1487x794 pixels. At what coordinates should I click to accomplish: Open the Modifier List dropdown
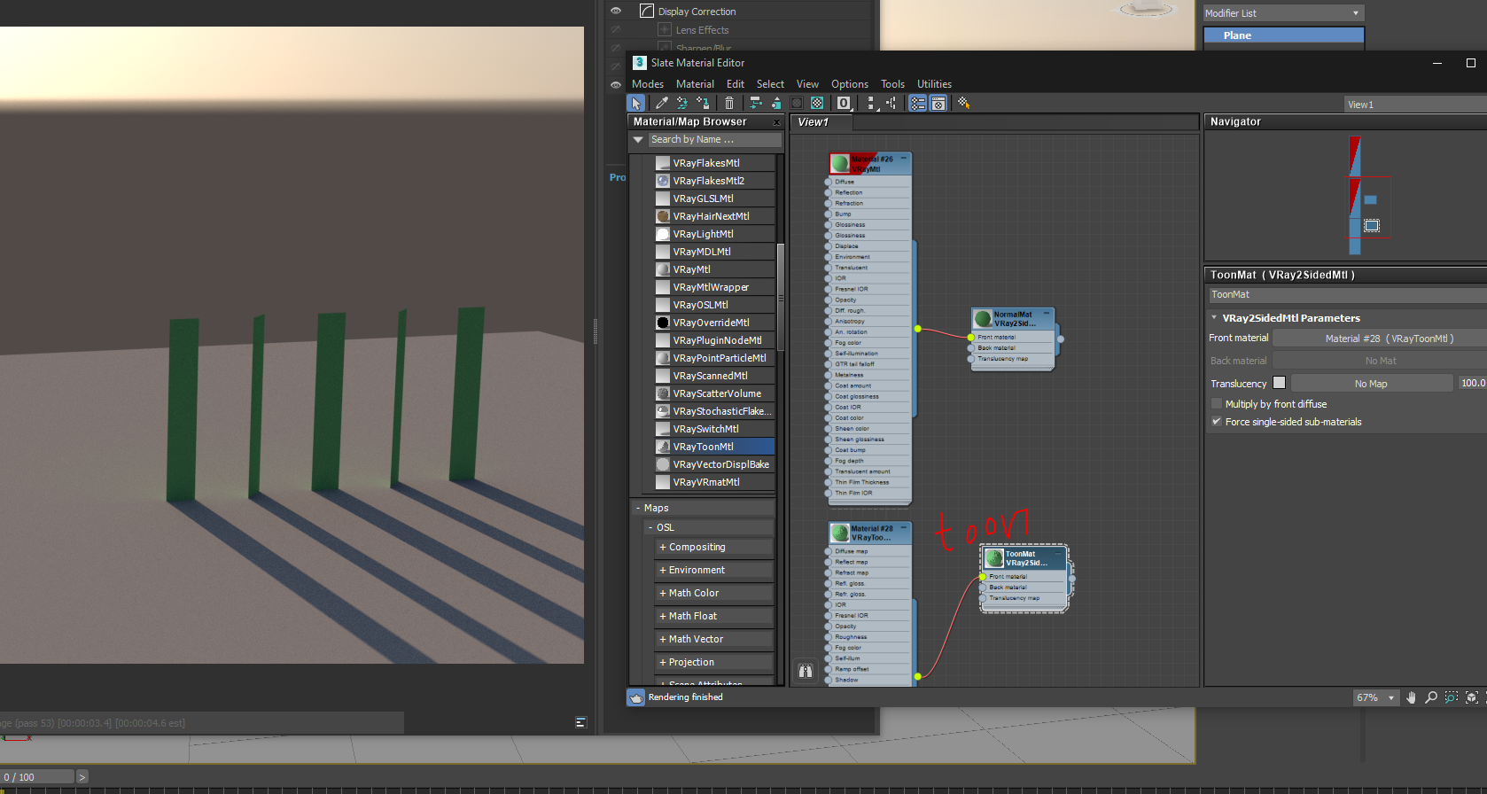(x=1283, y=13)
